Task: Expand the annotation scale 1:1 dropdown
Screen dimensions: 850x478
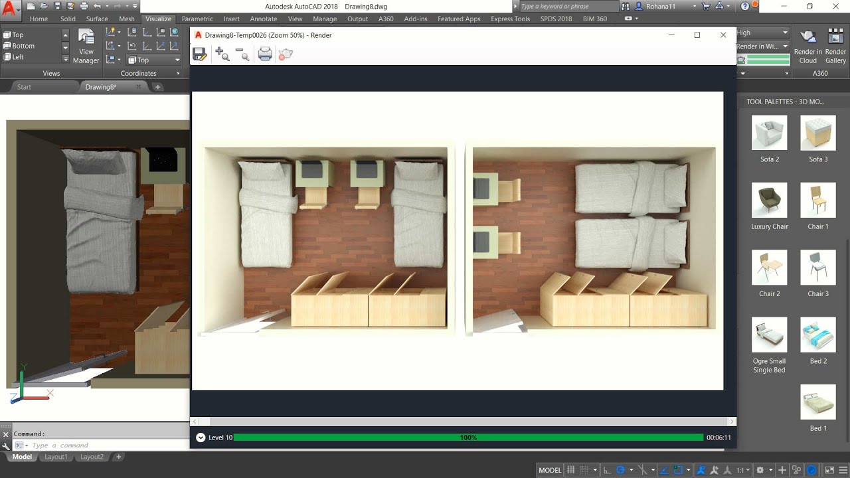Action: click(x=743, y=470)
